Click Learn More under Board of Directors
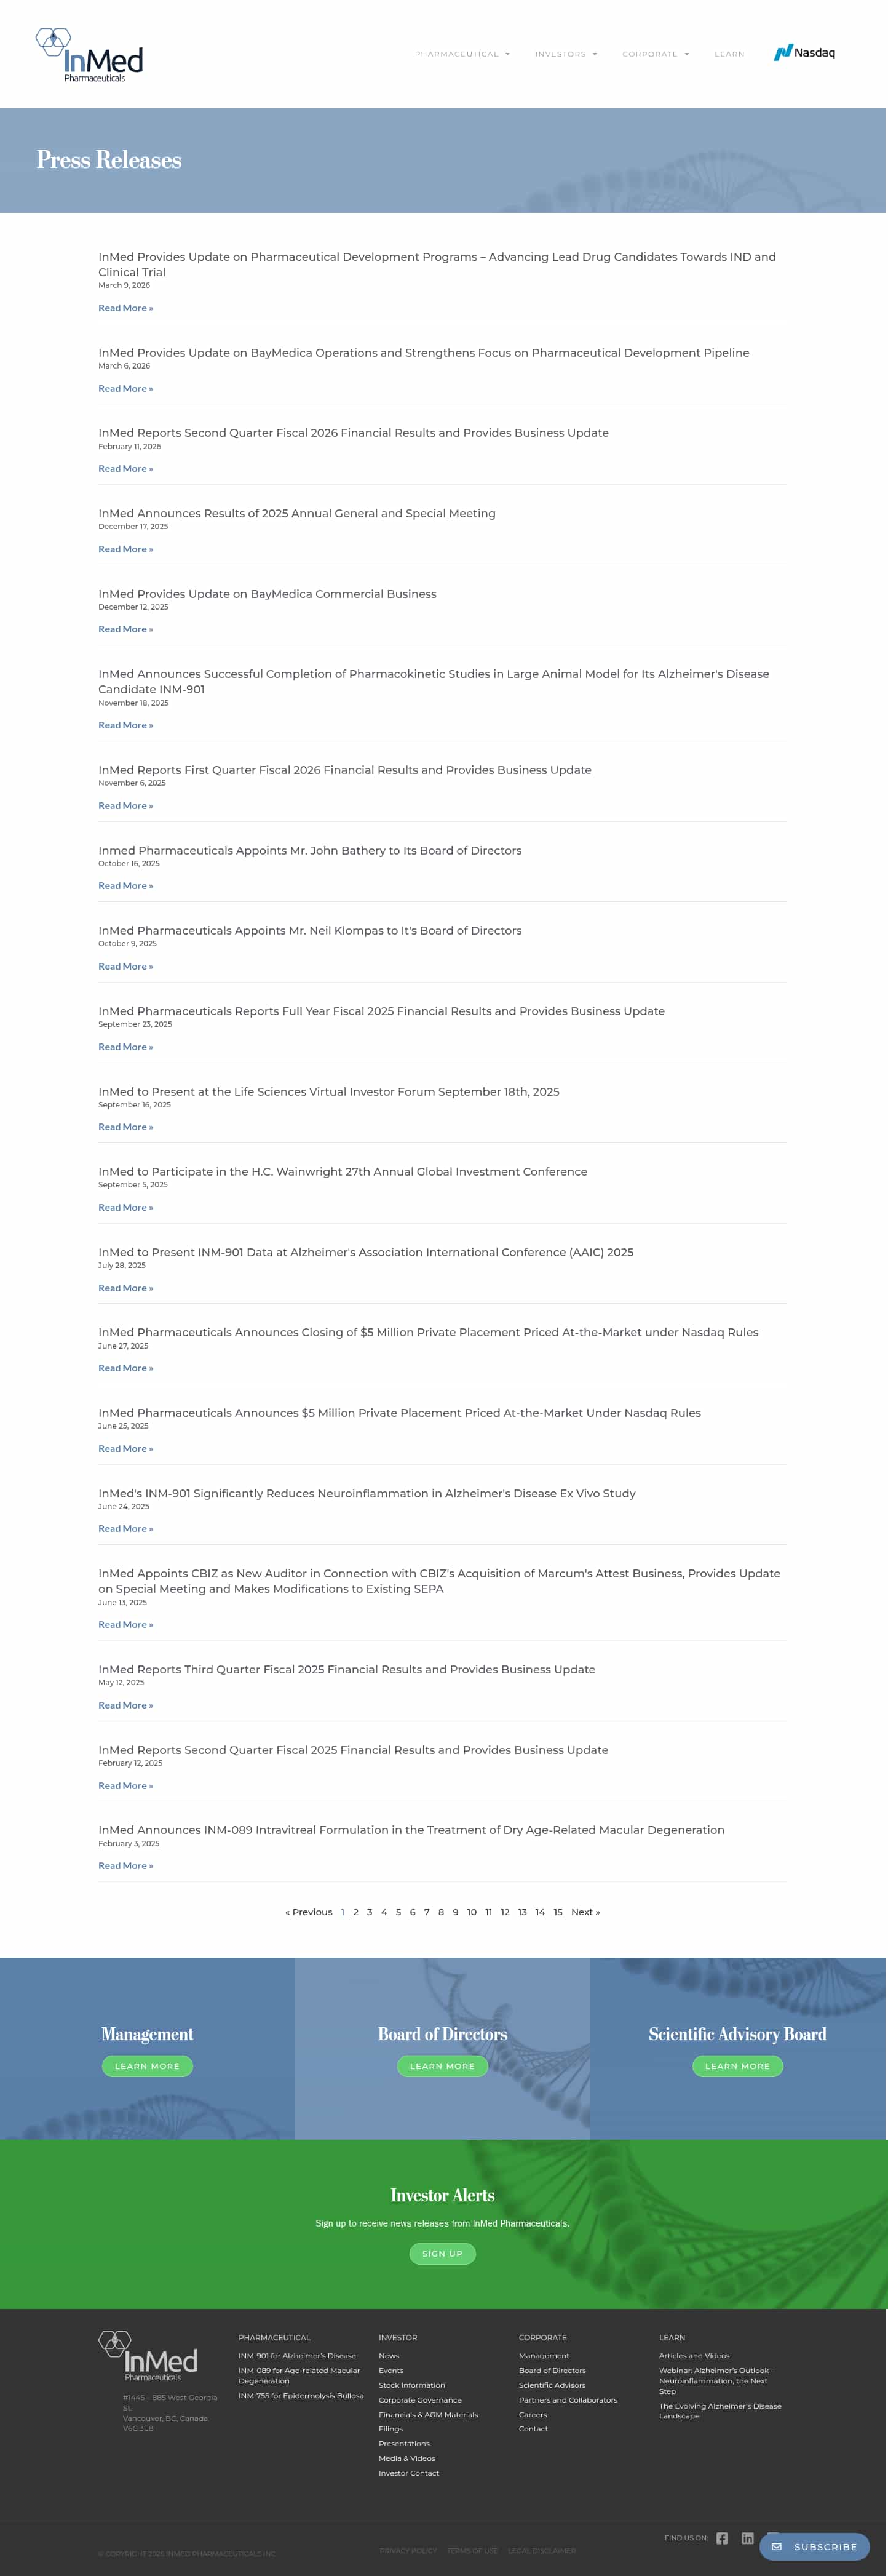This screenshot has height=2576, width=888. coord(442,2065)
